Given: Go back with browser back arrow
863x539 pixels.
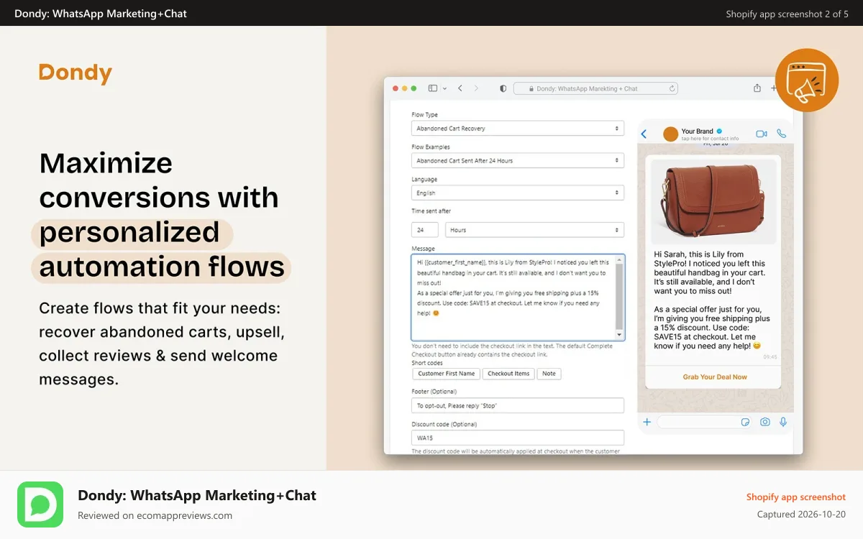Looking at the screenshot, I should (460, 88).
